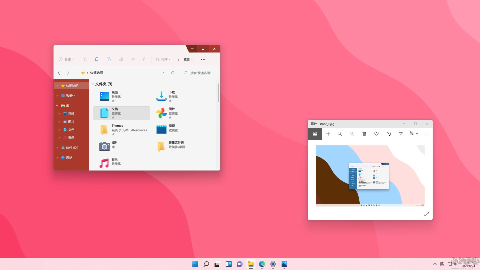Enter fullscreen via the diagonal arrow icon
Image resolution: width=480 pixels, height=270 pixels.
(426, 214)
